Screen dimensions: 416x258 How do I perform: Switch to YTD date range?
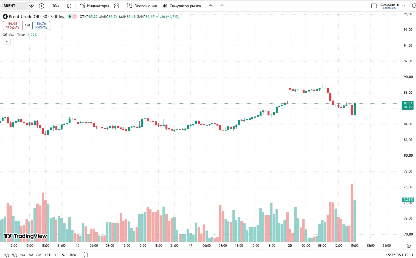[x=48, y=255]
